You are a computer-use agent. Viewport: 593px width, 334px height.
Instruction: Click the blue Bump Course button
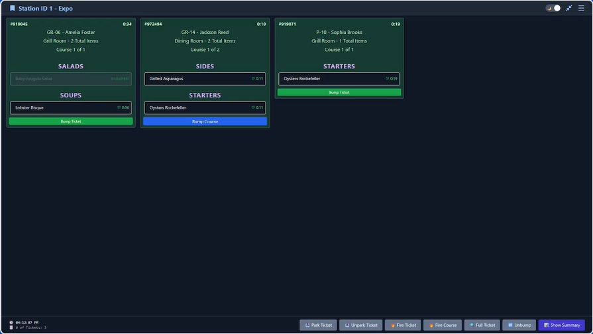205,121
